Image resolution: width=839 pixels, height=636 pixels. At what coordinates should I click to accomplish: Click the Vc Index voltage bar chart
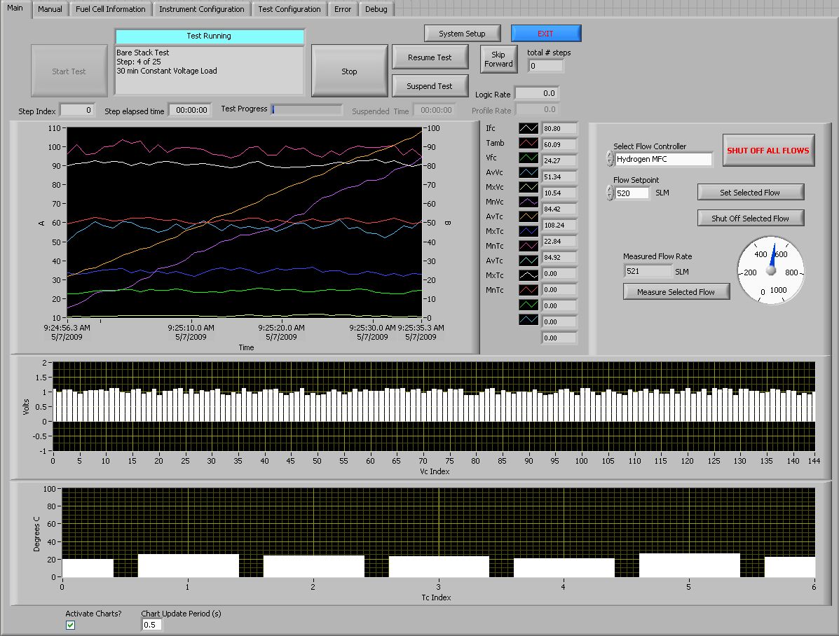tap(434, 406)
